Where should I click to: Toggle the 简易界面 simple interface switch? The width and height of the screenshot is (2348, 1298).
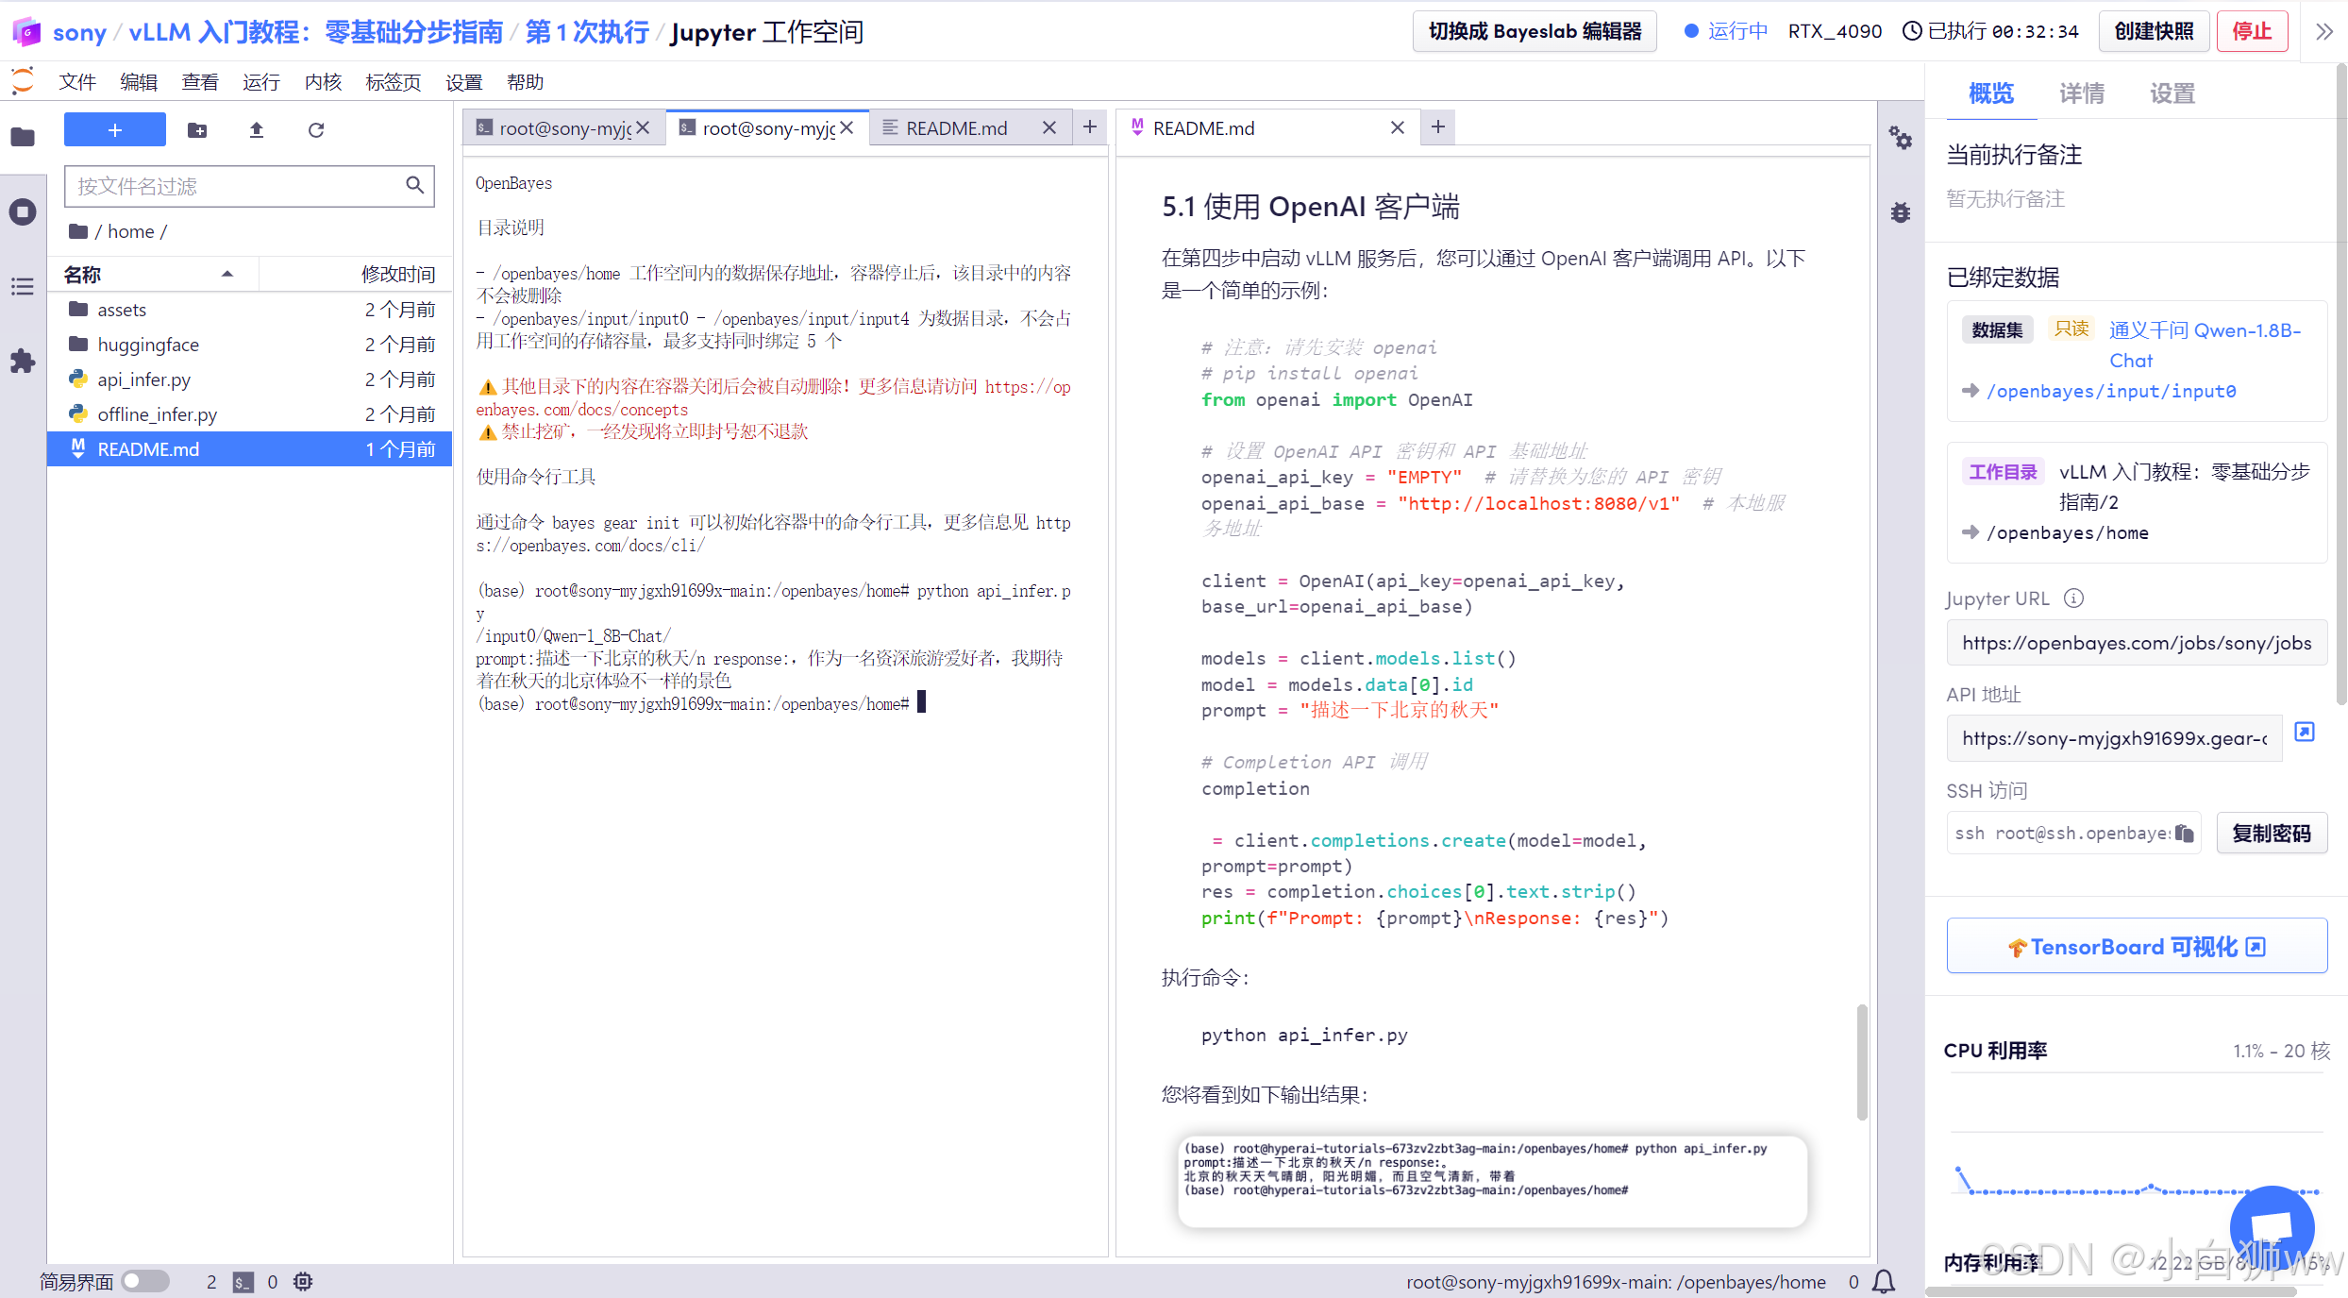point(144,1281)
